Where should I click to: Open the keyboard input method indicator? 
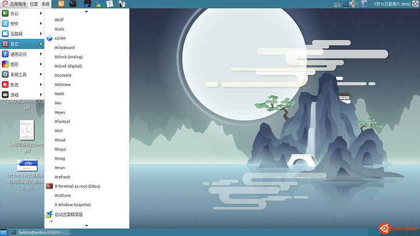coord(337,4)
